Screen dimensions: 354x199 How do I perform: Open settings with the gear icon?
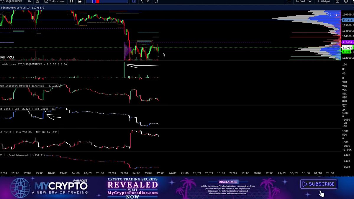[x=346, y=1]
